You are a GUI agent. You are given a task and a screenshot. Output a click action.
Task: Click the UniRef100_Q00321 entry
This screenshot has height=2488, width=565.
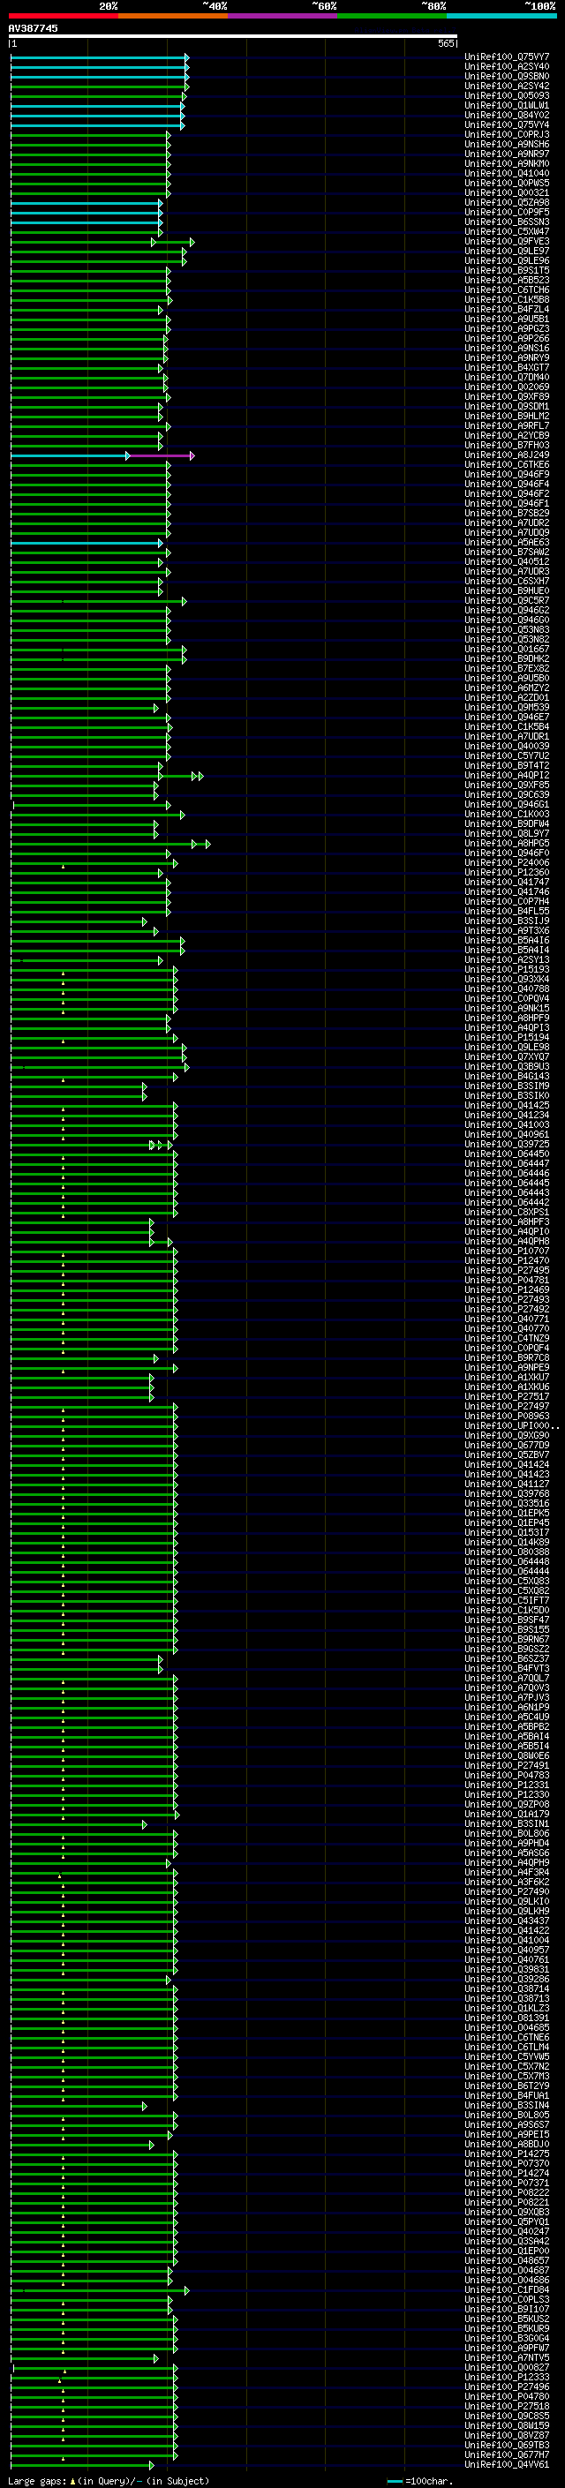(x=507, y=193)
